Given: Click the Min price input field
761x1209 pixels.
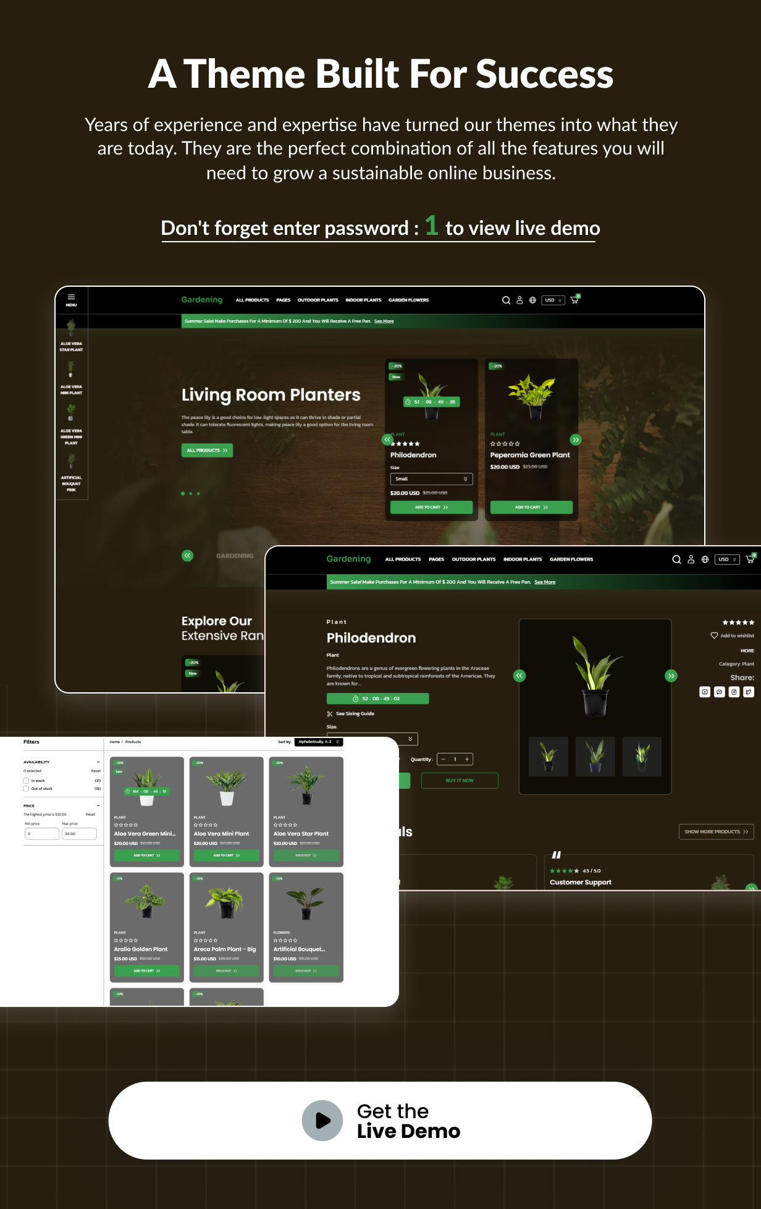Looking at the screenshot, I should [42, 834].
